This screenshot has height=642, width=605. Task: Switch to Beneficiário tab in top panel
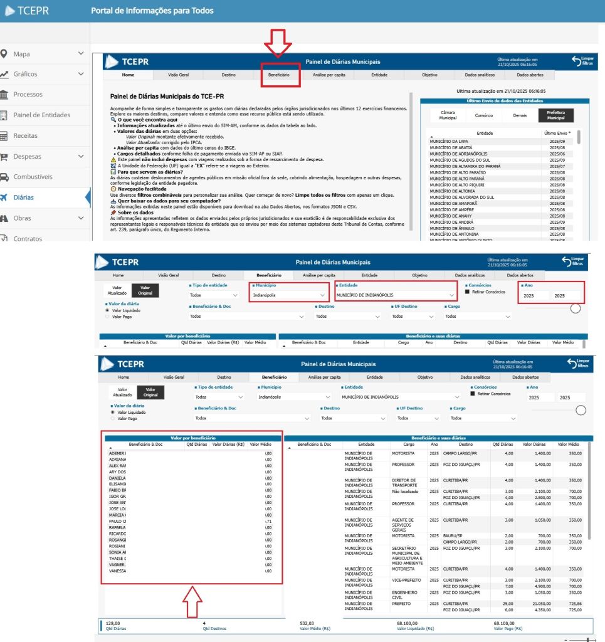click(x=279, y=75)
